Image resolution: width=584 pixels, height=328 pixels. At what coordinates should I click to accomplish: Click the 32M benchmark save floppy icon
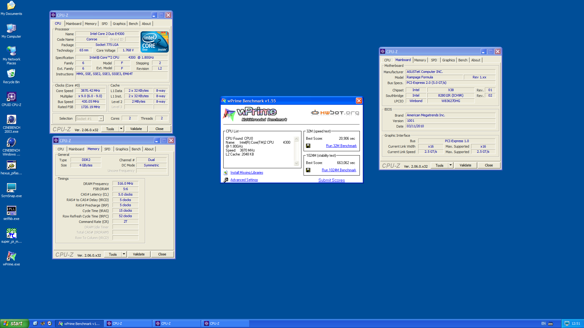(308, 146)
